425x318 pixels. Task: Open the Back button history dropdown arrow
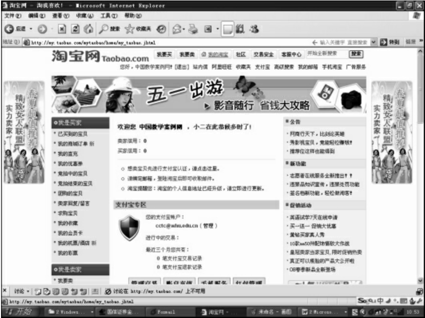point(31,29)
